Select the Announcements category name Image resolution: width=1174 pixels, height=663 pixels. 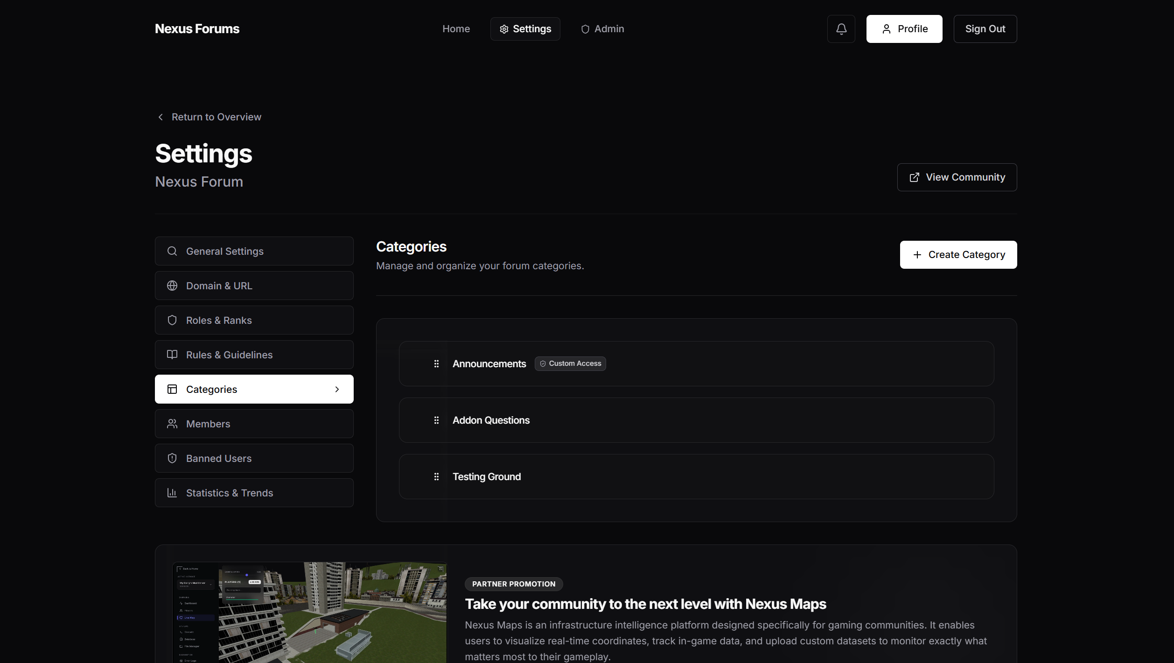click(x=489, y=363)
